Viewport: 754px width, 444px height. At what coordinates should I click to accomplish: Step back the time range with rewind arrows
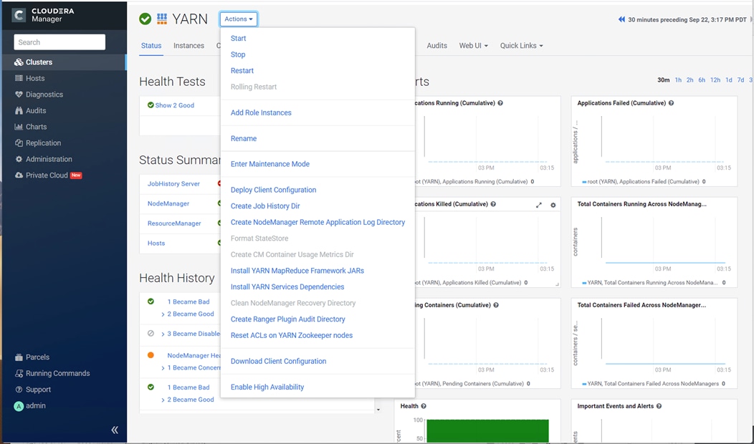[621, 20]
